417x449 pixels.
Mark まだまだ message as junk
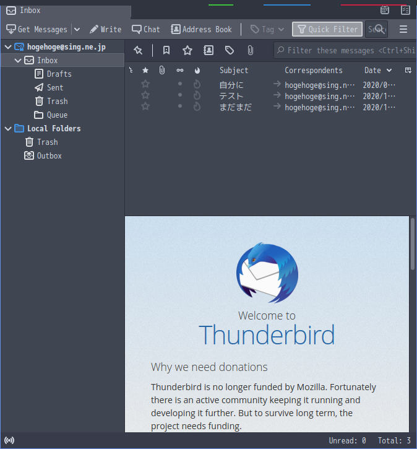point(197,107)
